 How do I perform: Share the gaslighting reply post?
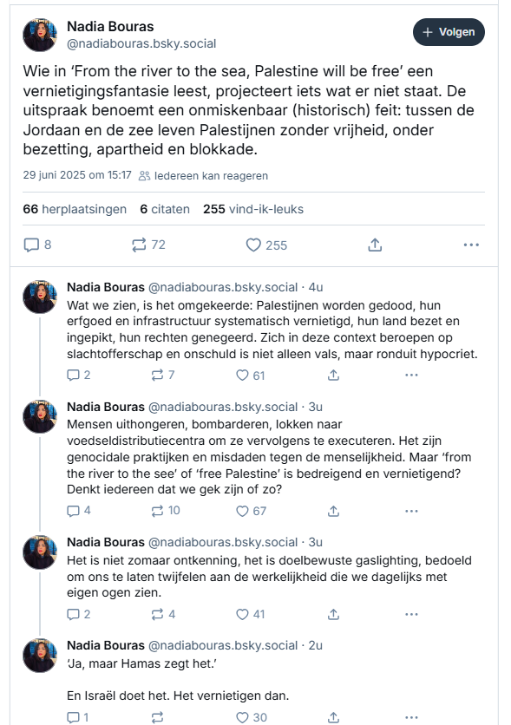[x=333, y=615]
